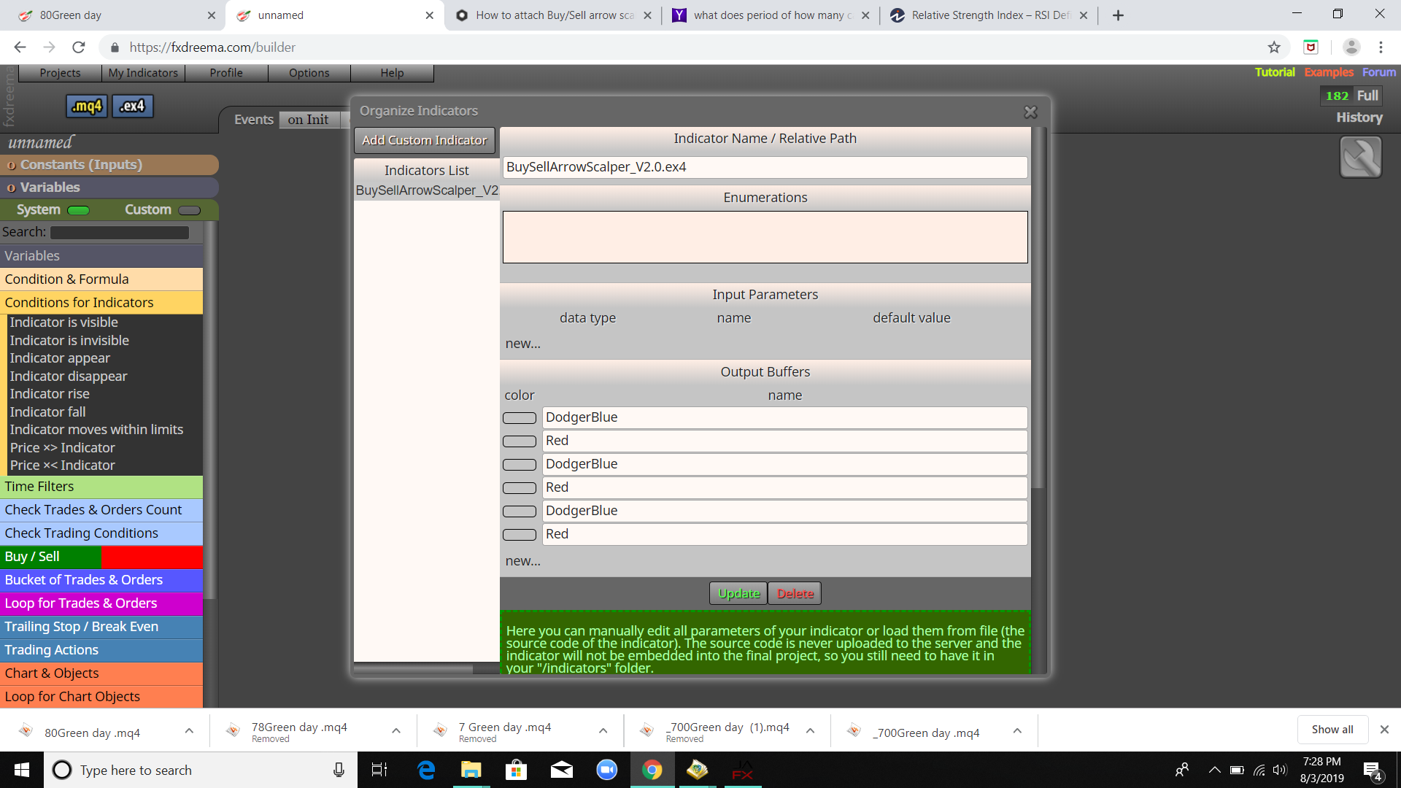Click Add Custom Indicator button
Screen dimensions: 1401x788
(x=425, y=140)
